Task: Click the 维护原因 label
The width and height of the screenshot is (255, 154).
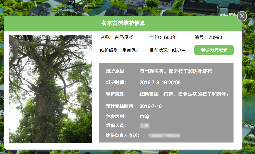Action: point(116,71)
